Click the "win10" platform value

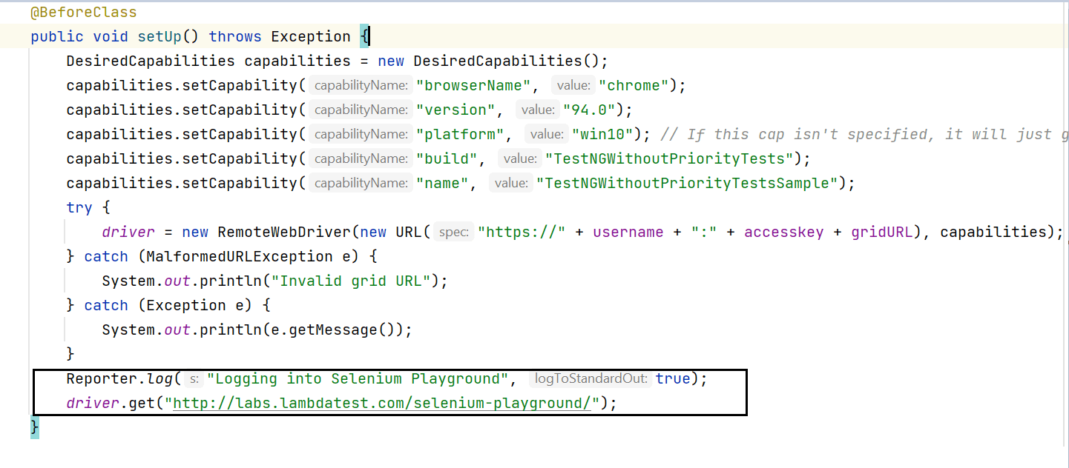(x=602, y=134)
